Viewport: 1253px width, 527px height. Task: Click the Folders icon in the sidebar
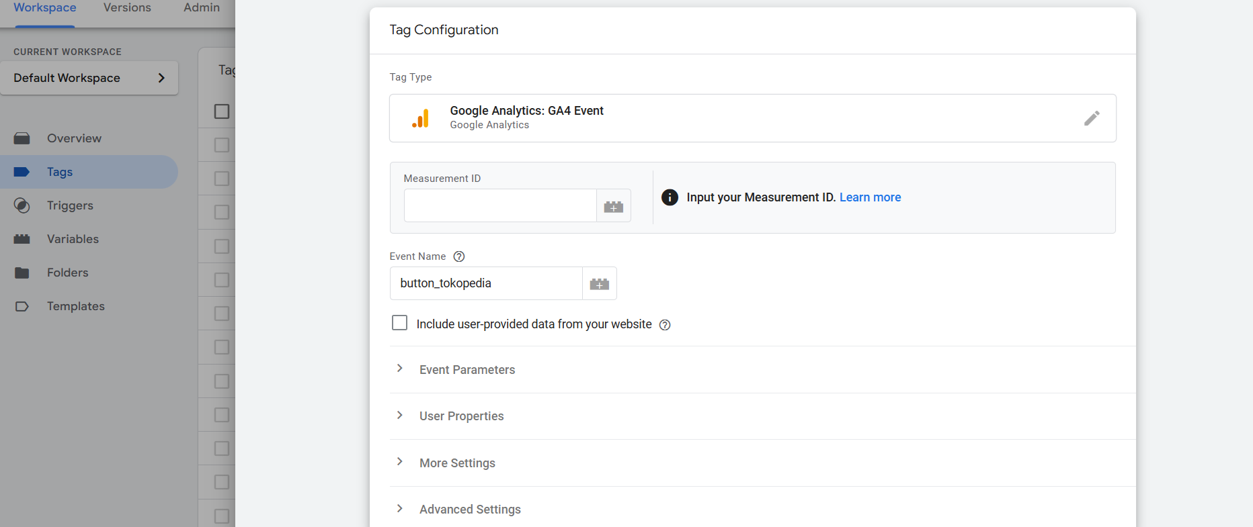pos(22,273)
